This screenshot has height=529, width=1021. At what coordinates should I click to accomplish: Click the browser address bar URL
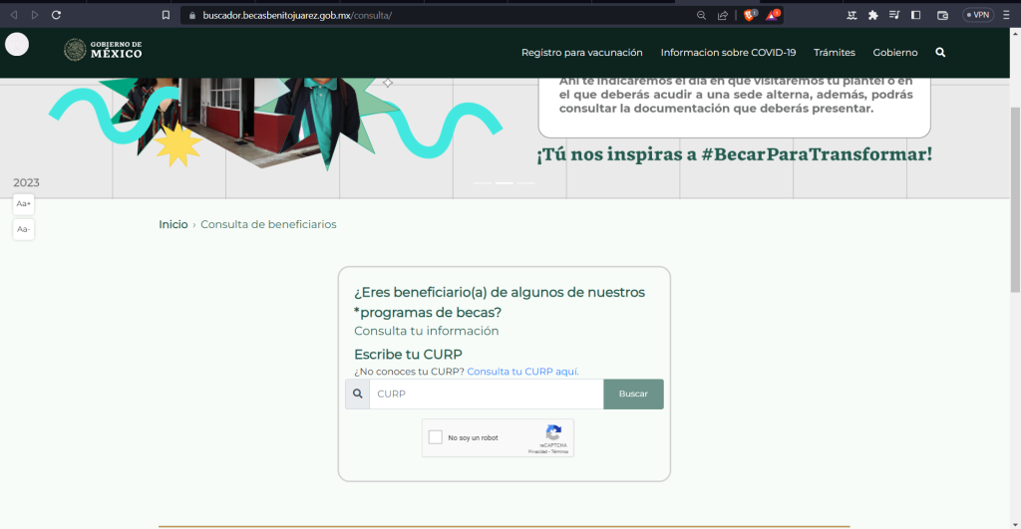click(x=297, y=15)
